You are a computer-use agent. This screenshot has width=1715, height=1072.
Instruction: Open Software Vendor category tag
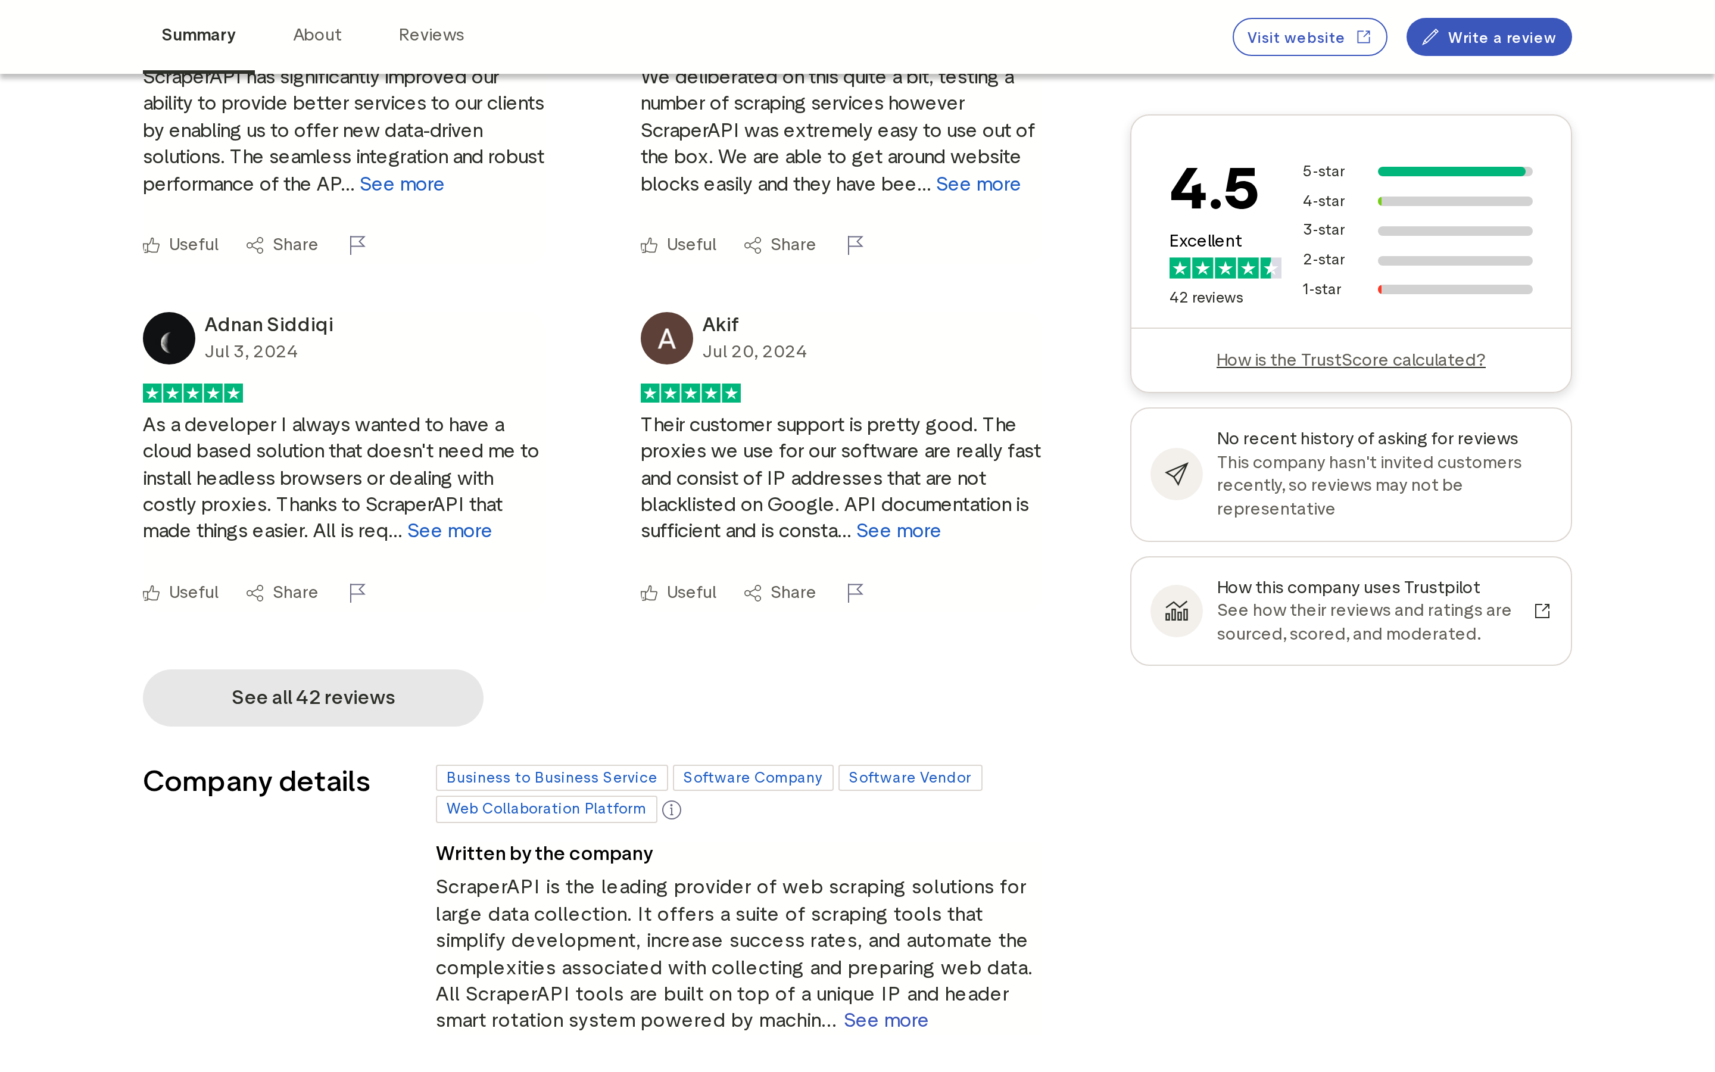point(910,778)
